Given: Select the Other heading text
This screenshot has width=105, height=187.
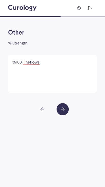Looking at the screenshot, I should click(16, 33).
